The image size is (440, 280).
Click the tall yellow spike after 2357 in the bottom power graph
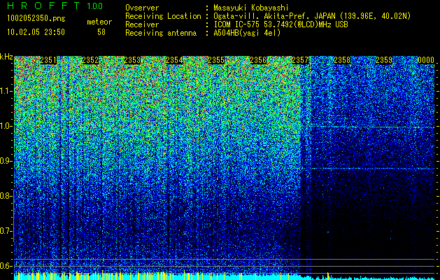point(328,274)
